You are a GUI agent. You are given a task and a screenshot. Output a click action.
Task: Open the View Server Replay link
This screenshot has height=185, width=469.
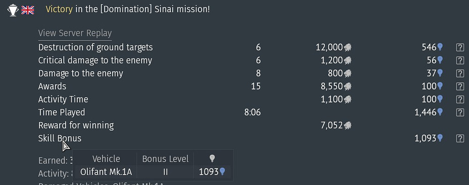click(x=75, y=33)
